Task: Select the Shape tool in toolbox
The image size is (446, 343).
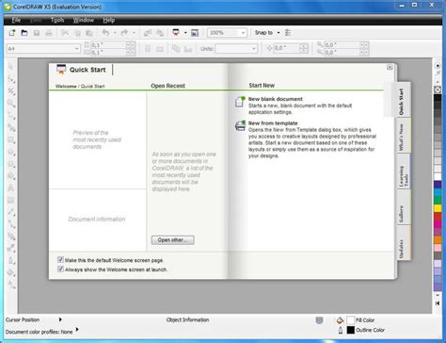Action: (11, 79)
